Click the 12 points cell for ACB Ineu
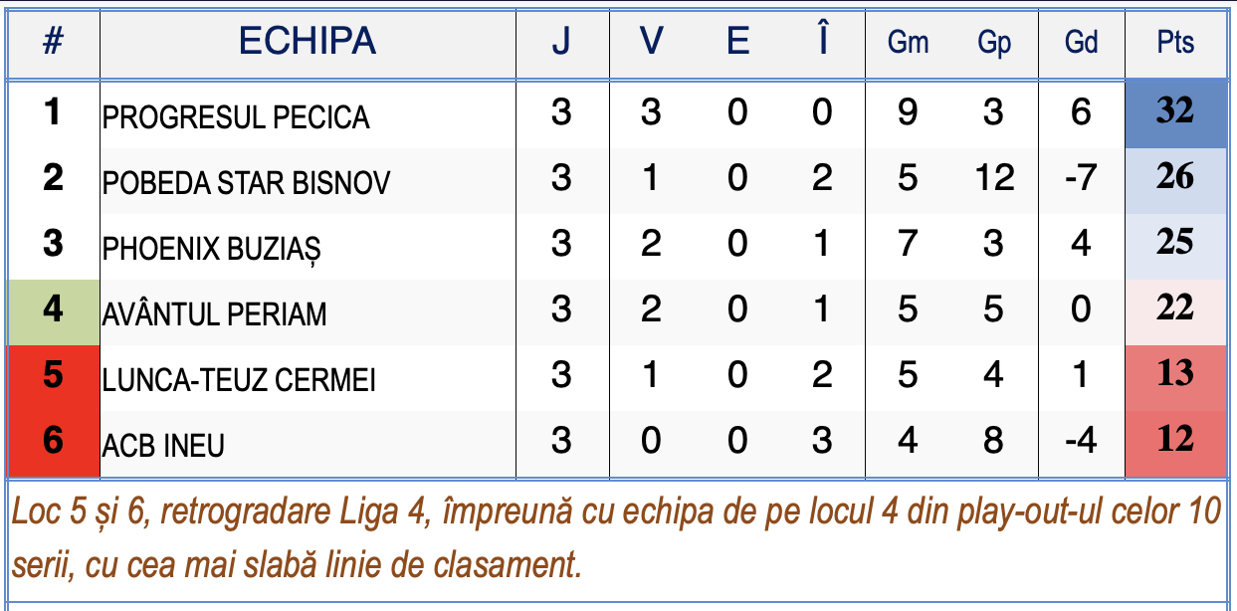The image size is (1237, 611). pos(1175,444)
